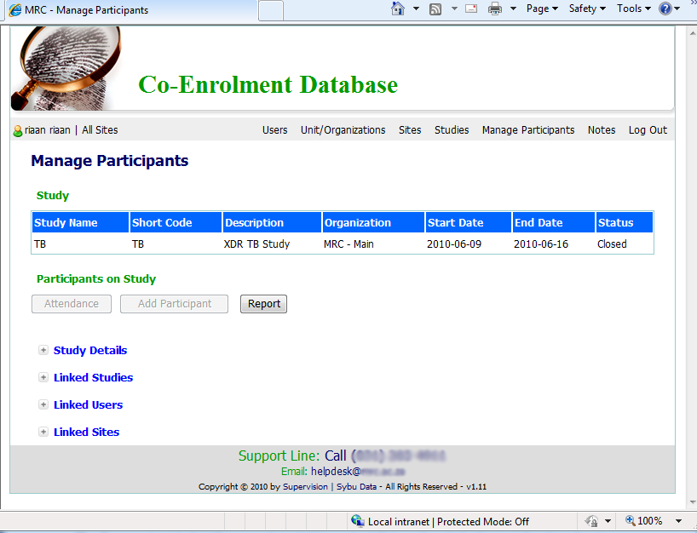Expand the Linked Users section
The height and width of the screenshot is (533, 697).
(x=43, y=404)
